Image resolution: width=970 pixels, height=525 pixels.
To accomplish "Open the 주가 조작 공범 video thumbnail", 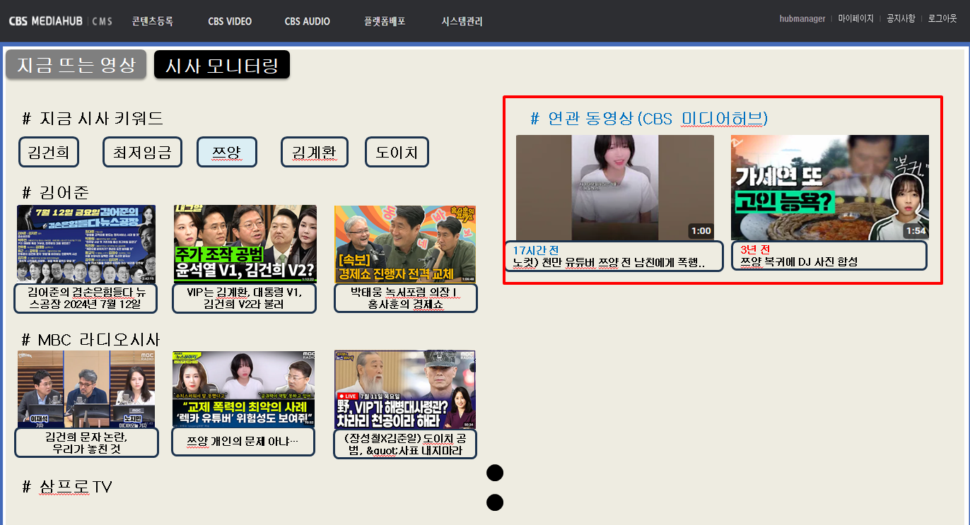I will tap(245, 244).
